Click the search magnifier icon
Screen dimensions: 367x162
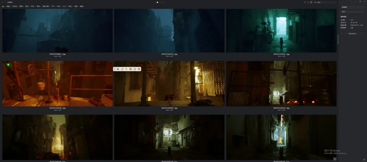(x=315, y=2)
